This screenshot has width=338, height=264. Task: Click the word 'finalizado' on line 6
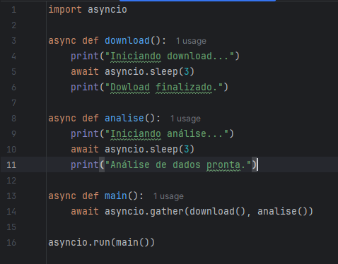pos(184,88)
